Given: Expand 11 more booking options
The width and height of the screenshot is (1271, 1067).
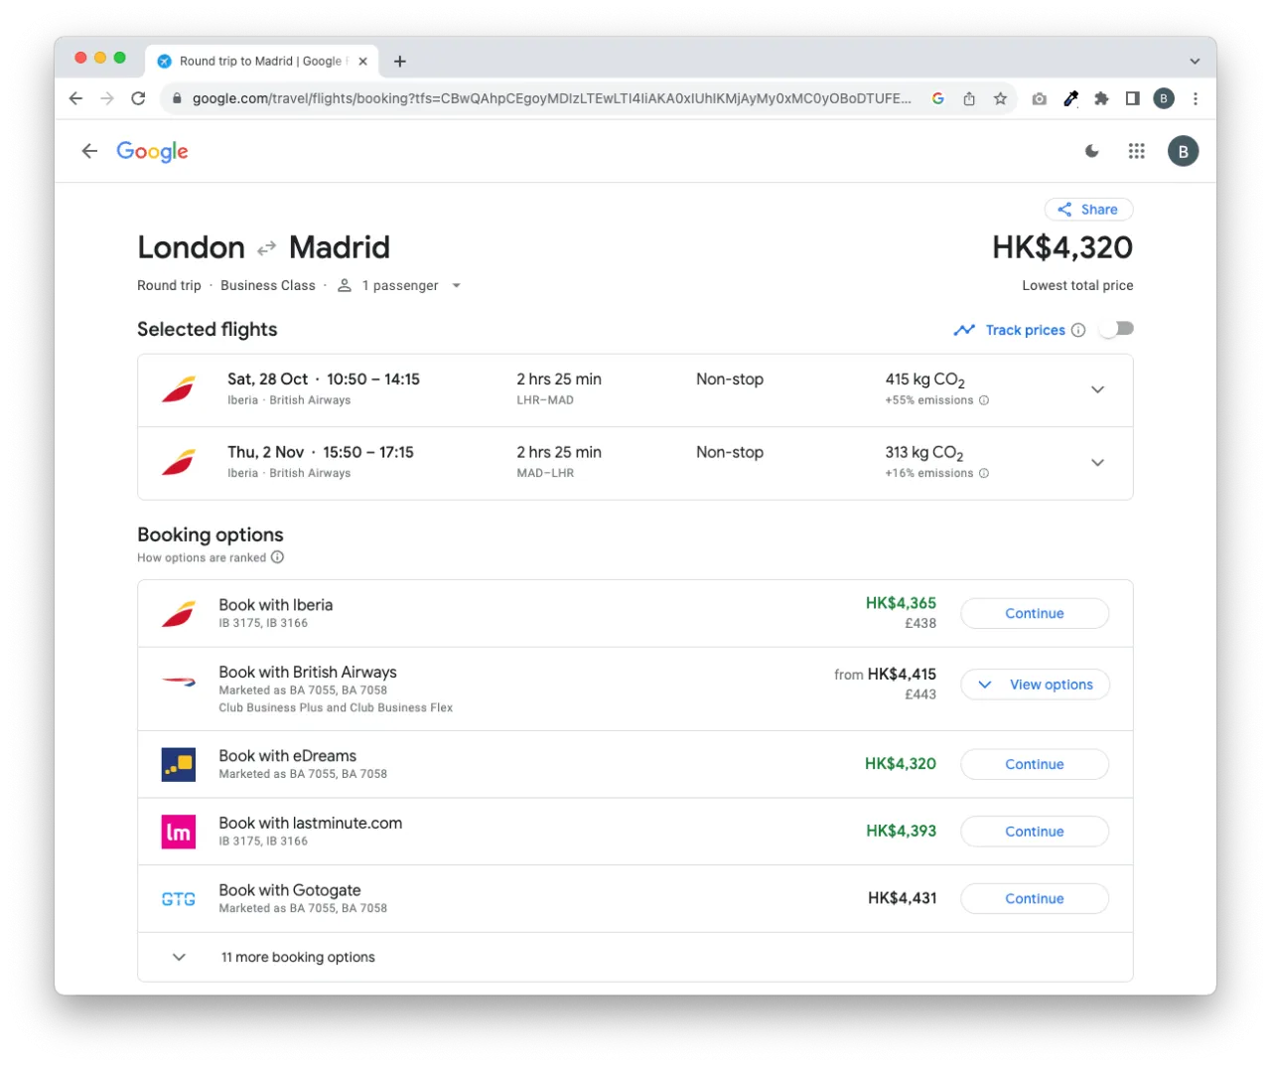Looking at the screenshot, I should [x=635, y=958].
